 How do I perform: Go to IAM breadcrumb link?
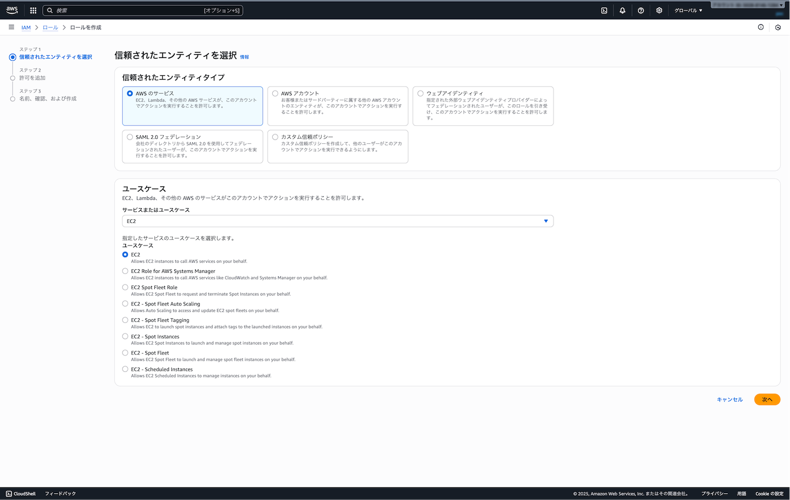26,27
